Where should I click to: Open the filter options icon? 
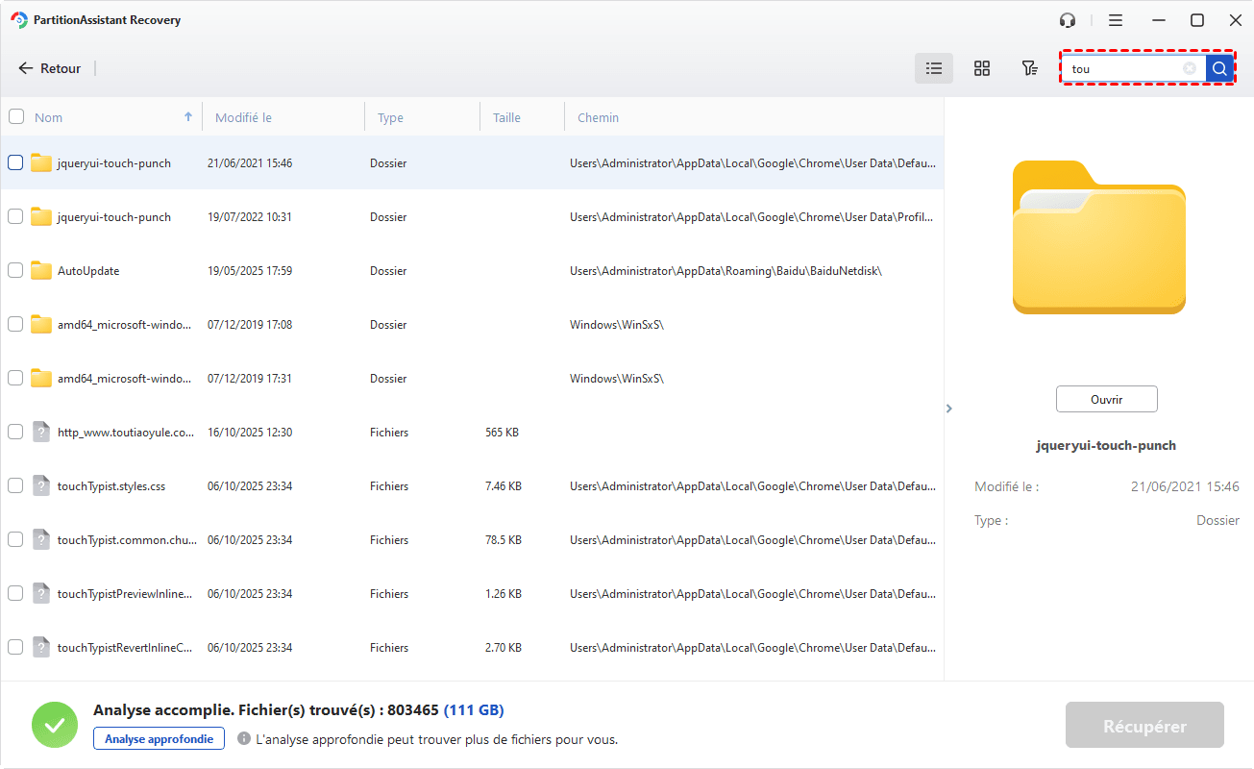[1029, 68]
